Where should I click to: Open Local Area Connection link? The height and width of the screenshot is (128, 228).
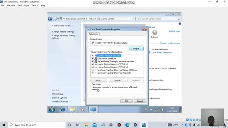(162, 53)
